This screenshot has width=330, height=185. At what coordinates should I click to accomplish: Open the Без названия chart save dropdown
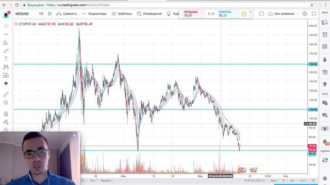pyautogui.click(x=283, y=14)
